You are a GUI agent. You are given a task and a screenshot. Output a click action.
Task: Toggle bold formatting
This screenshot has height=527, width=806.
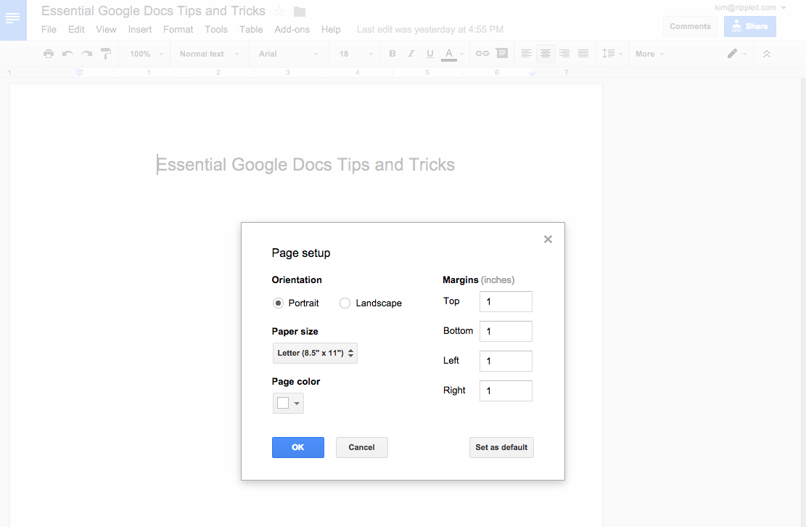coord(392,54)
